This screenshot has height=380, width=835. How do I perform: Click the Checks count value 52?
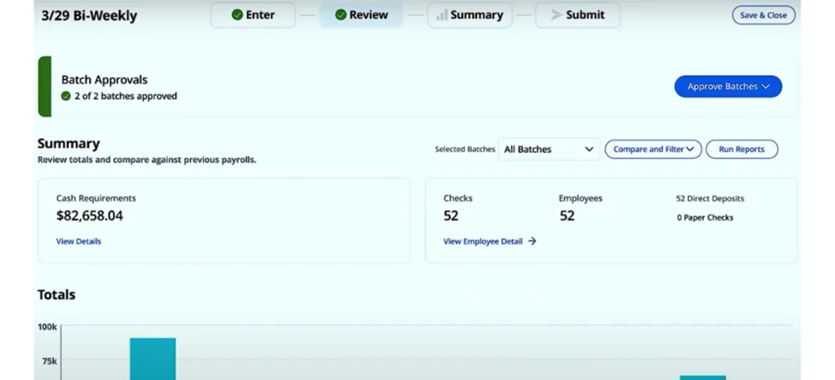451,215
